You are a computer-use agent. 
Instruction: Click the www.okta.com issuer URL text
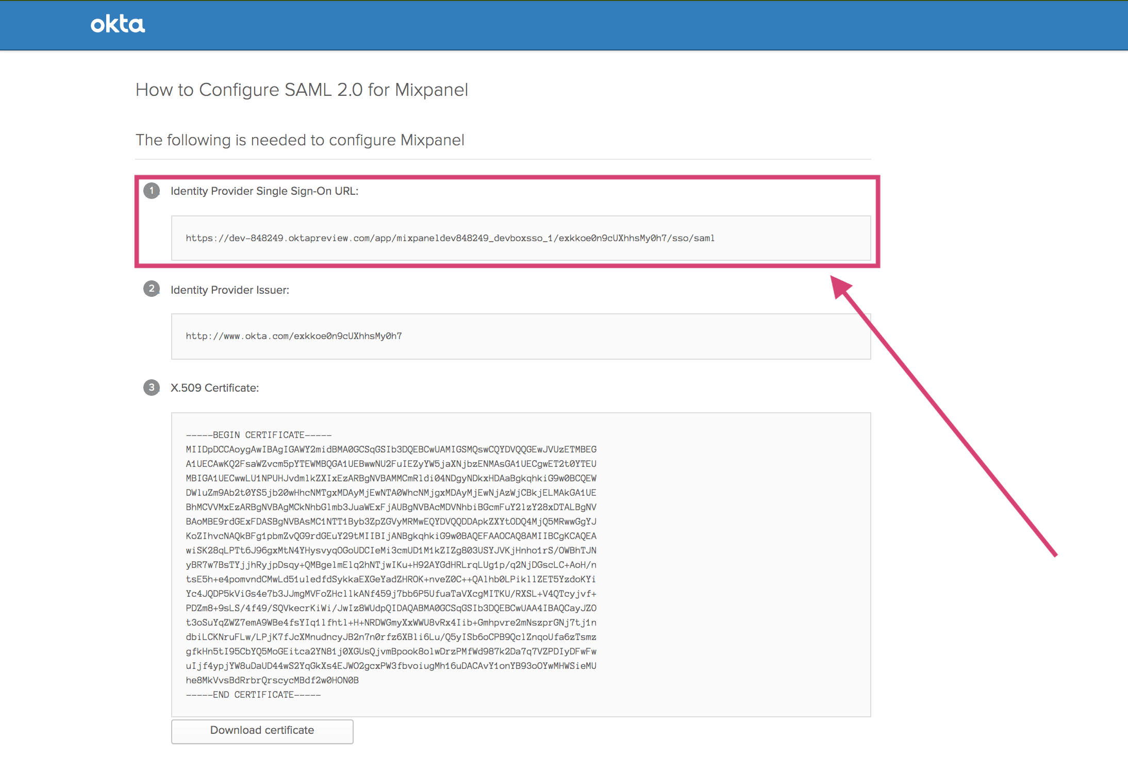(x=293, y=336)
